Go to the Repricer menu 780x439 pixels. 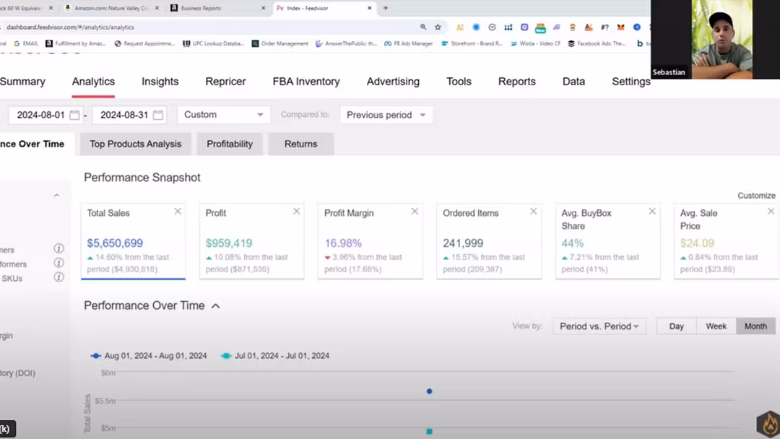(225, 82)
